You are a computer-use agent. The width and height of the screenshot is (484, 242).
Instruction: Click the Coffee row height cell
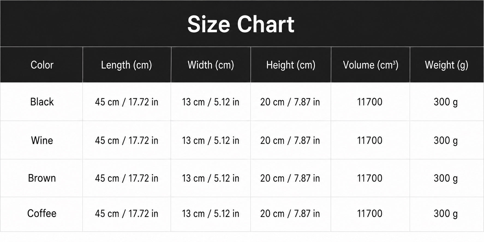[290, 213]
